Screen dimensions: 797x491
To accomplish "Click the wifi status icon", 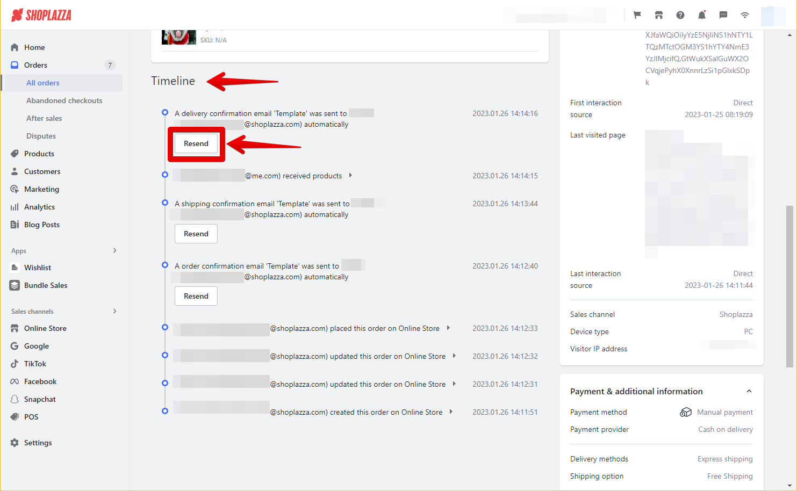I will pyautogui.click(x=745, y=15).
